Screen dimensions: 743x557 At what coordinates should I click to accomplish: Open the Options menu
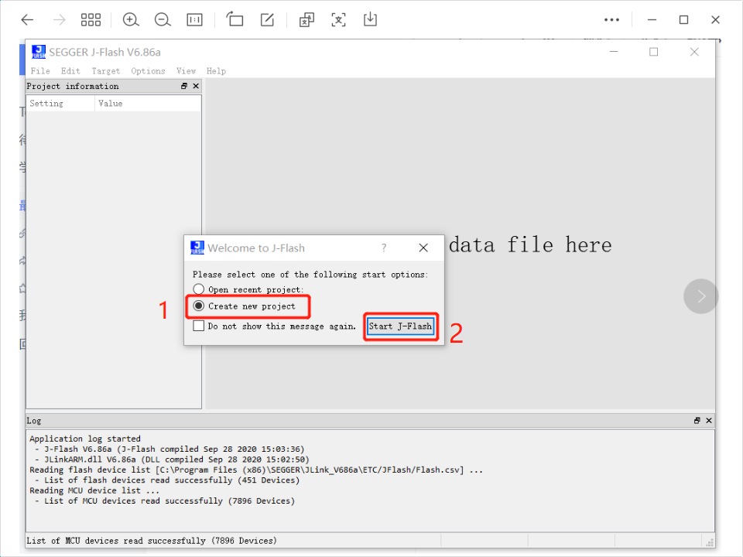coord(148,71)
